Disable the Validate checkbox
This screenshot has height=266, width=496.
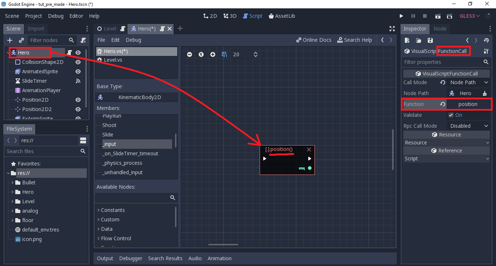(x=451, y=115)
